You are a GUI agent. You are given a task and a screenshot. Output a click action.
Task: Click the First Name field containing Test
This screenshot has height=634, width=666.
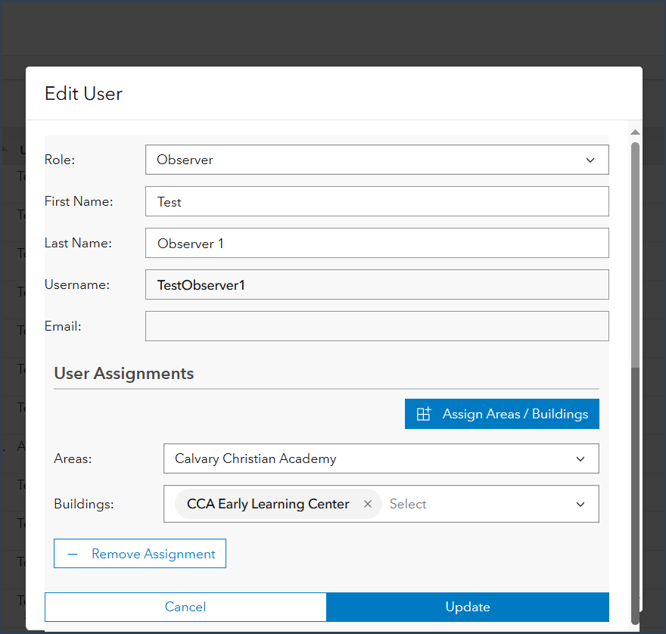click(x=377, y=201)
